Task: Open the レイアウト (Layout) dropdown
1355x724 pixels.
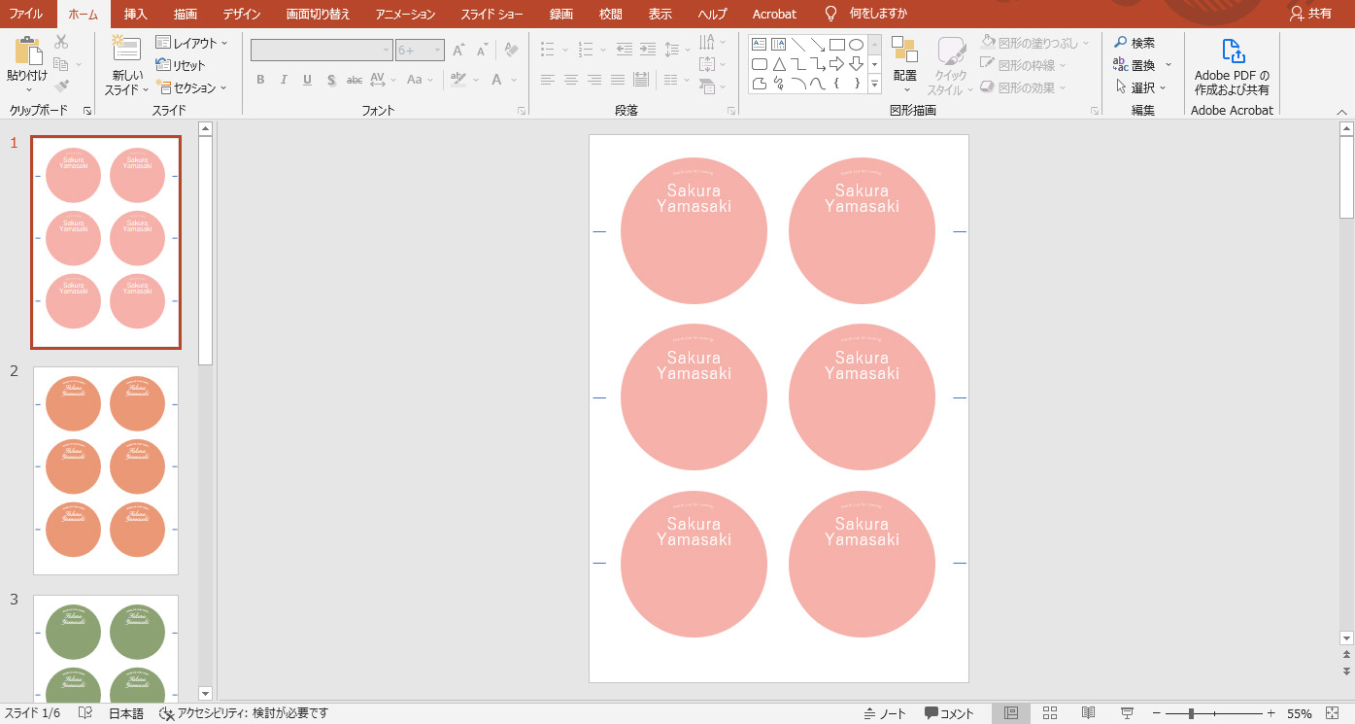Action: pos(192,43)
